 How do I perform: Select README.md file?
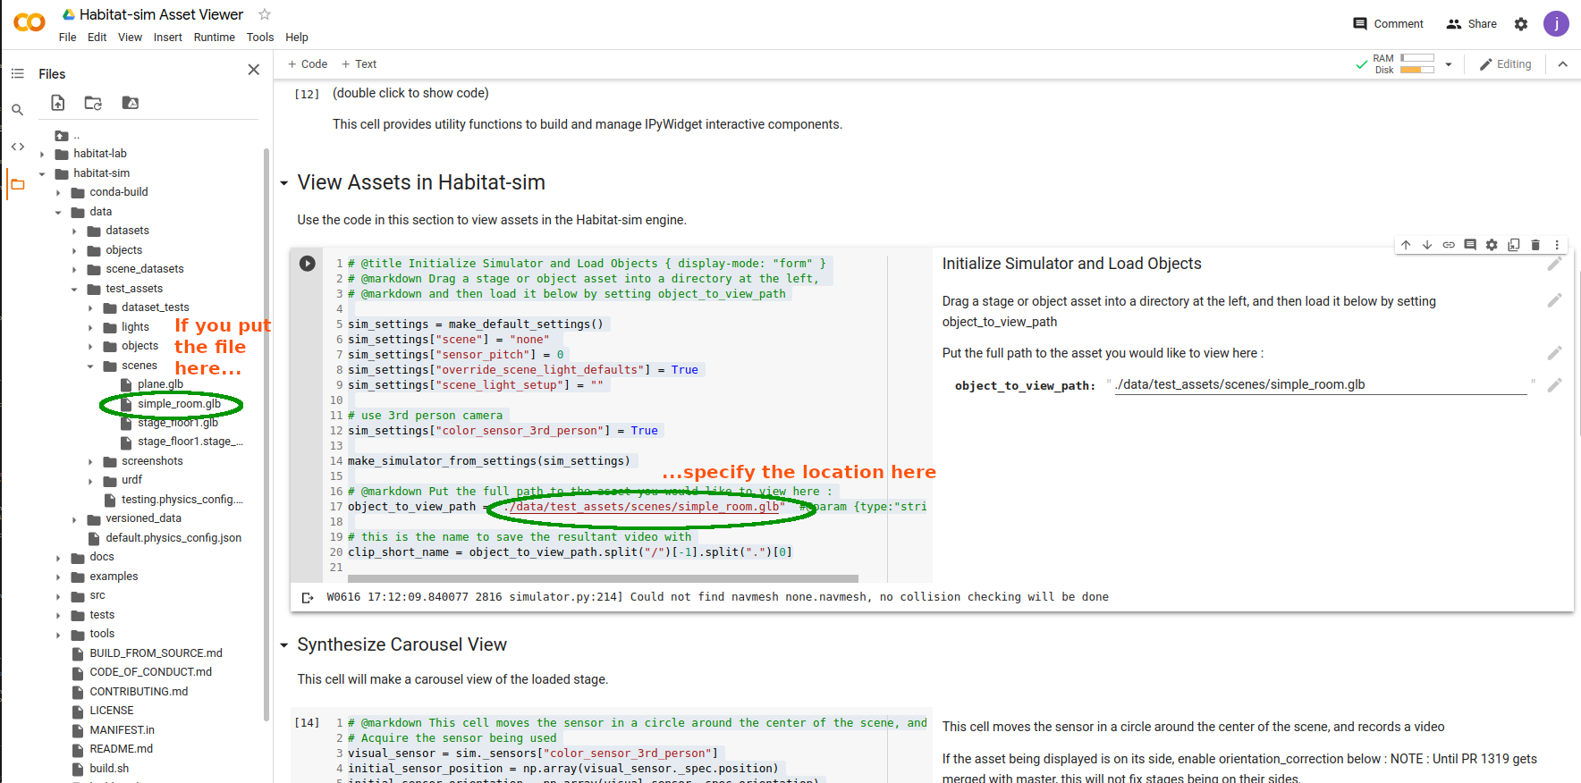coord(121,749)
